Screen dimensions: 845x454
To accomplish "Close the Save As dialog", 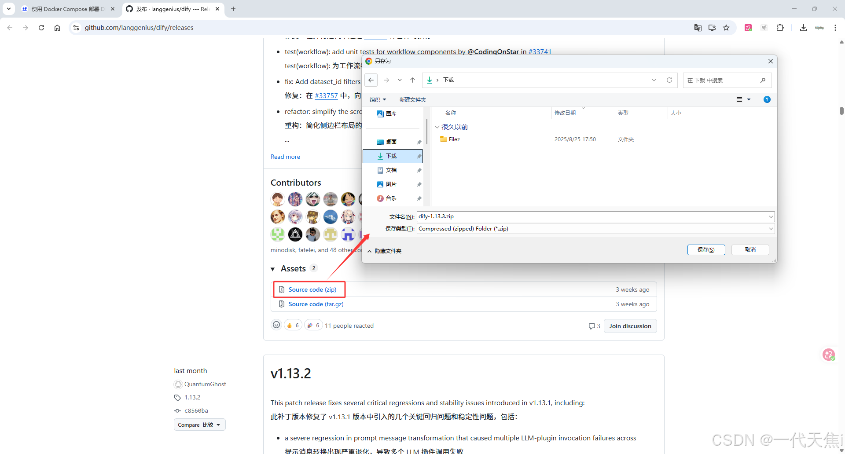I will point(770,61).
